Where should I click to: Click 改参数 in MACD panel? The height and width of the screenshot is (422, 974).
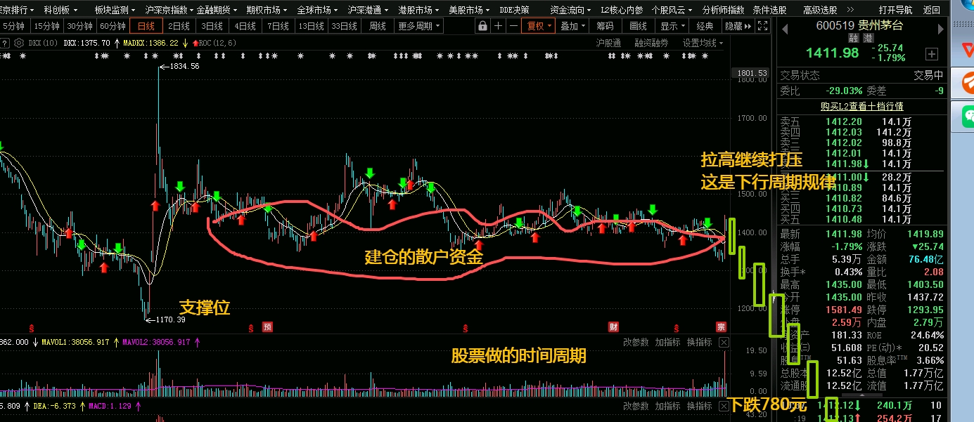636,406
